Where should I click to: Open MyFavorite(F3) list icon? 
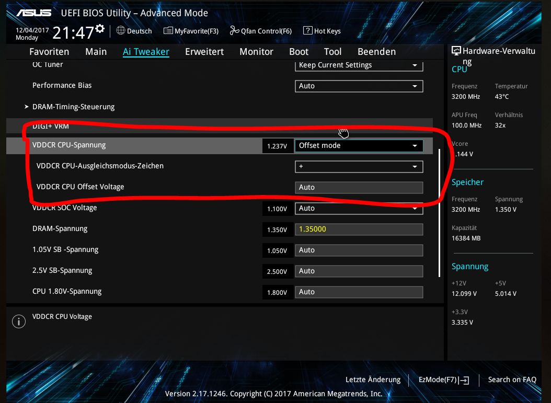coord(168,30)
